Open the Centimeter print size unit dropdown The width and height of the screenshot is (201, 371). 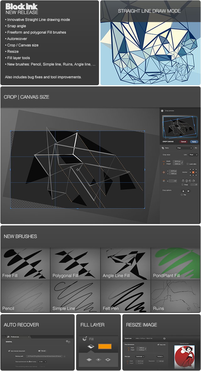(x=140, y=356)
